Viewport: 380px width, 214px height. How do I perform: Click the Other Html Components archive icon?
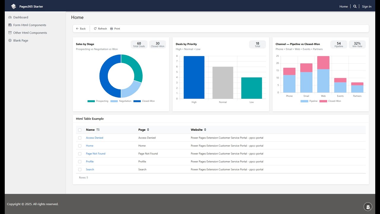10,33
